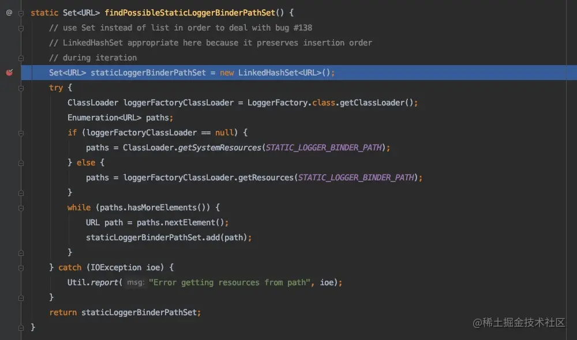Click the string "Error getting resources from path"
The width and height of the screenshot is (577, 340).
(230, 282)
